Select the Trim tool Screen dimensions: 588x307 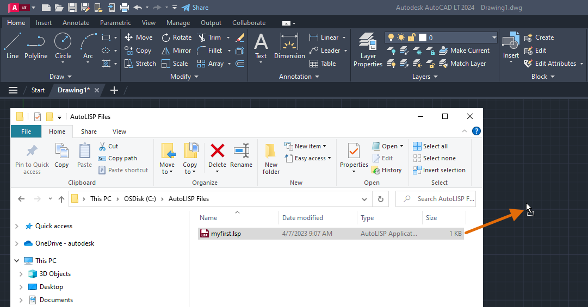click(x=209, y=37)
